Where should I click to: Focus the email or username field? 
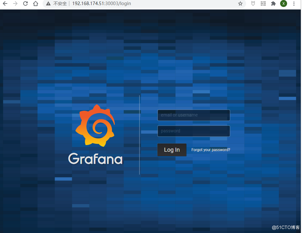(x=194, y=115)
